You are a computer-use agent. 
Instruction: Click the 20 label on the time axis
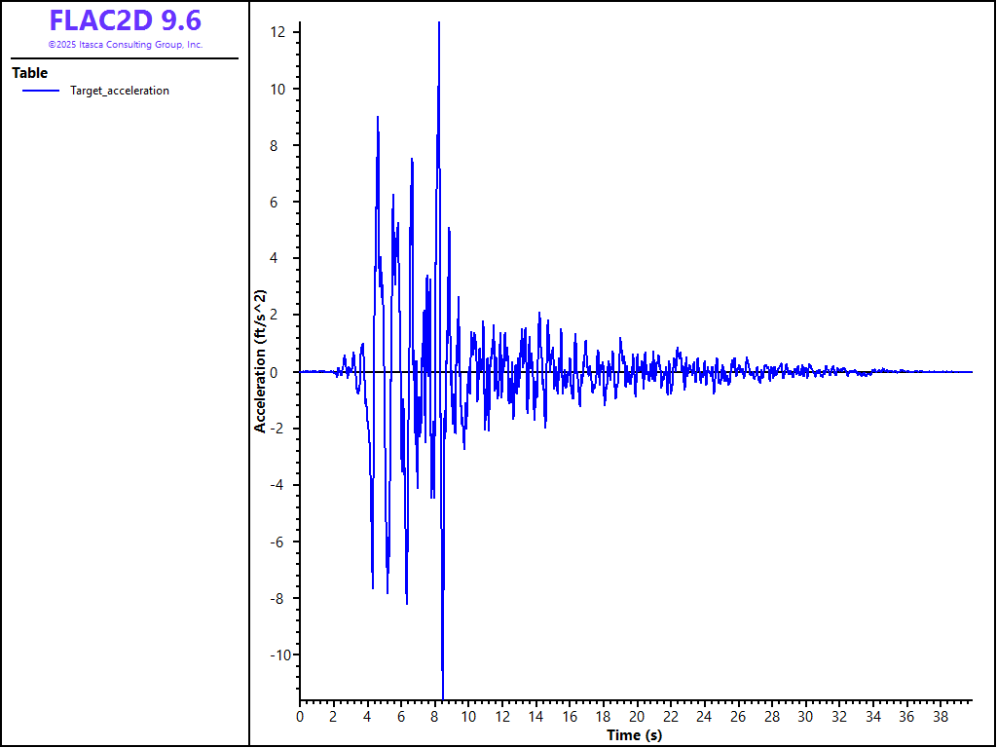point(637,717)
